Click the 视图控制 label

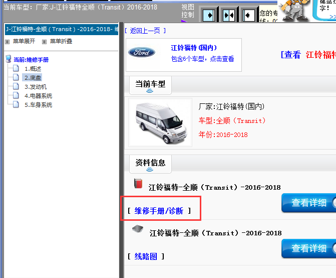pyautogui.click(x=188, y=11)
